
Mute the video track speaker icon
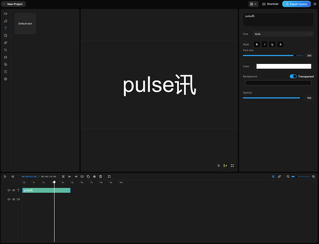click(9, 199)
